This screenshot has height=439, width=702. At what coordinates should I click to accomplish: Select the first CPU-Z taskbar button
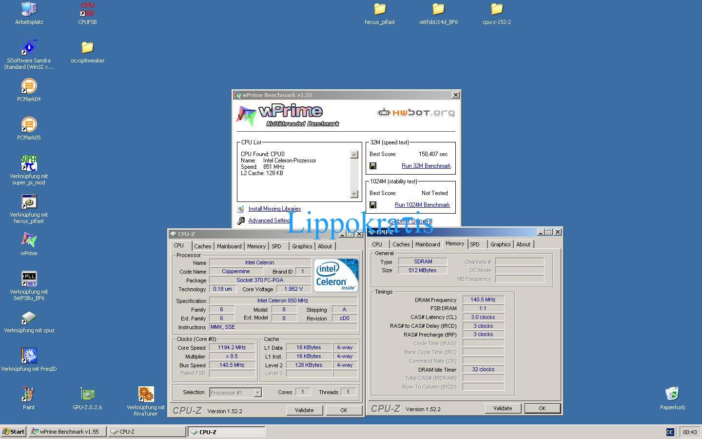click(147, 432)
